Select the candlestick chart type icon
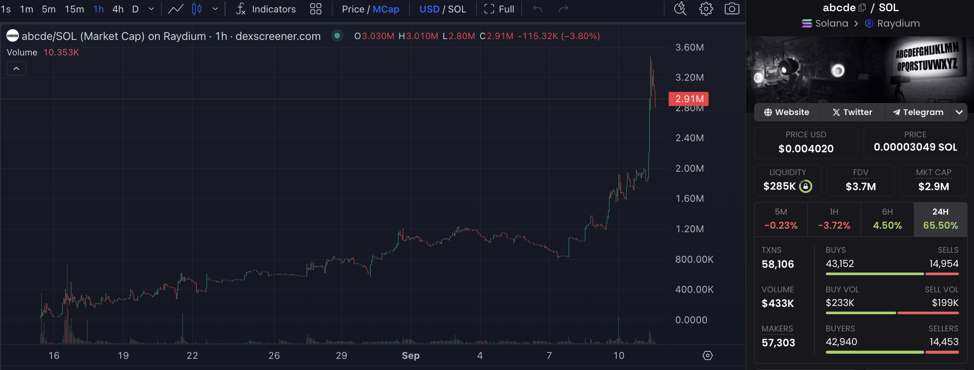This screenshot has width=974, height=370. (x=197, y=9)
